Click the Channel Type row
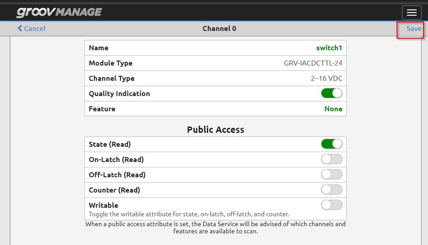Screen dimensions: 428x245 click(216, 79)
